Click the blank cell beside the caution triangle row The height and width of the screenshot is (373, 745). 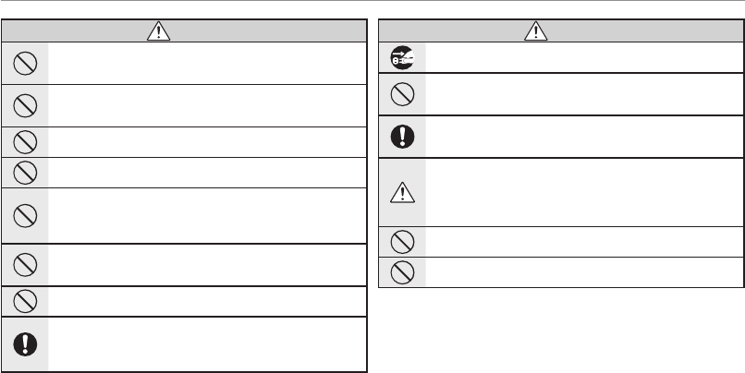582,191
